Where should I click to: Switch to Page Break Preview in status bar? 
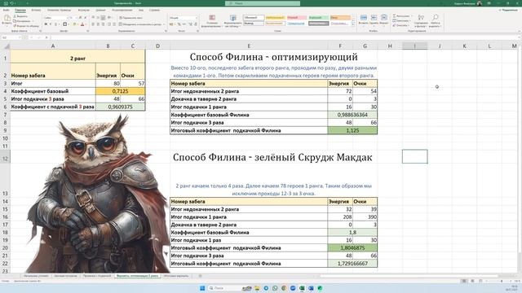(x=480, y=281)
